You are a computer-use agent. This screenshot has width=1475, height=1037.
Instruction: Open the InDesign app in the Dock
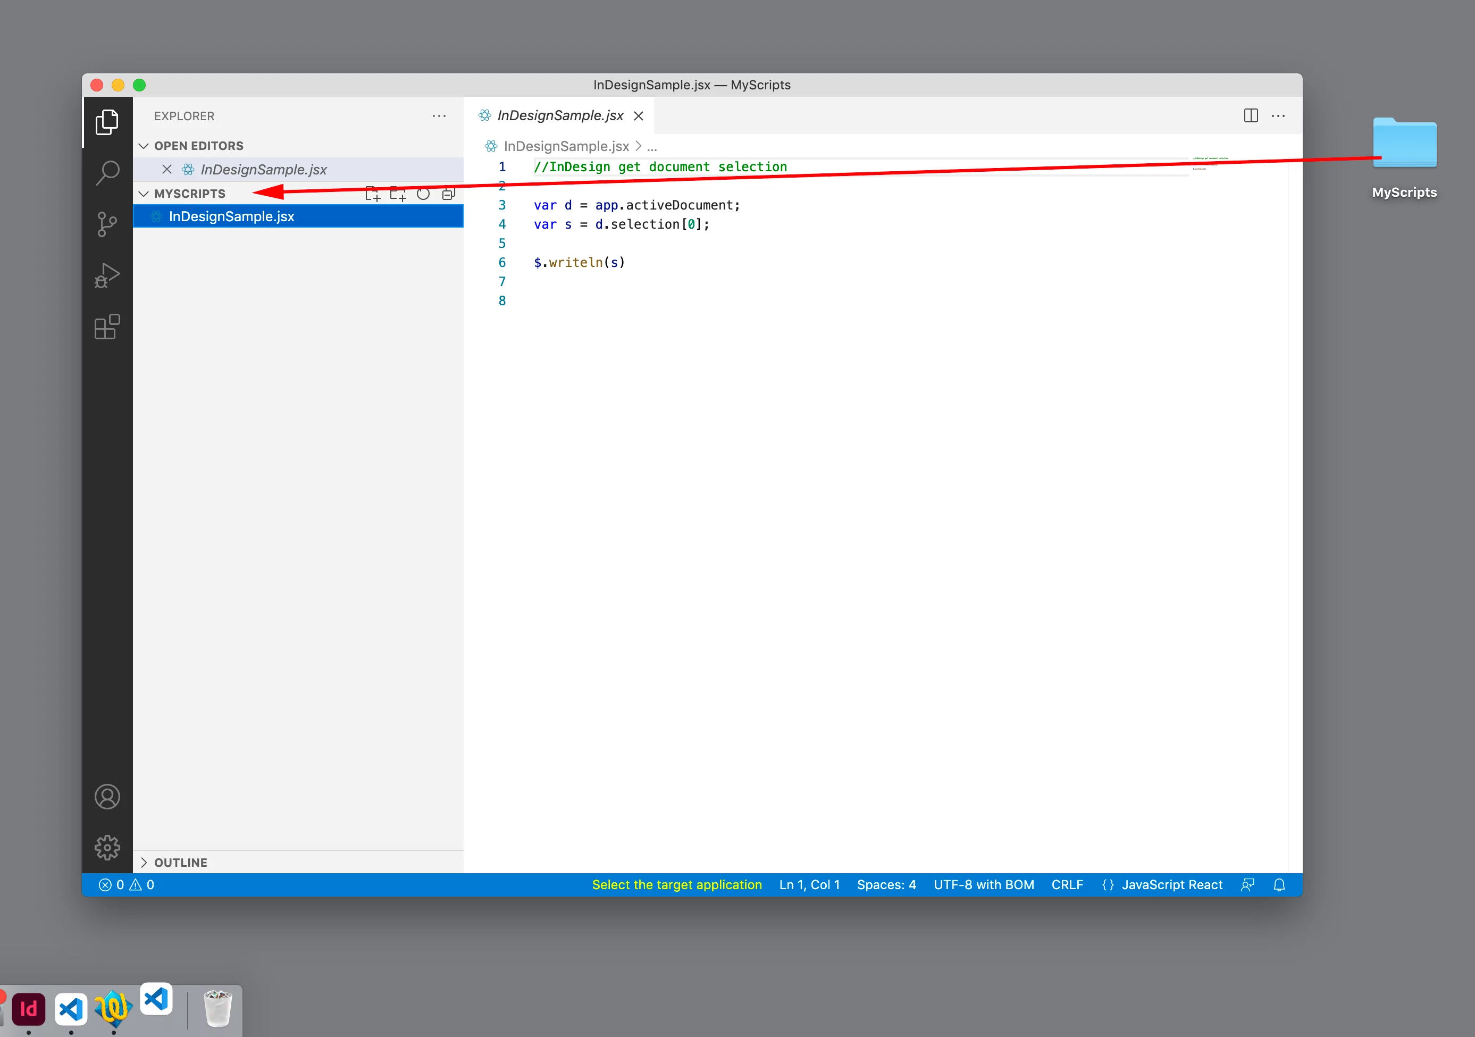pyautogui.click(x=29, y=1009)
